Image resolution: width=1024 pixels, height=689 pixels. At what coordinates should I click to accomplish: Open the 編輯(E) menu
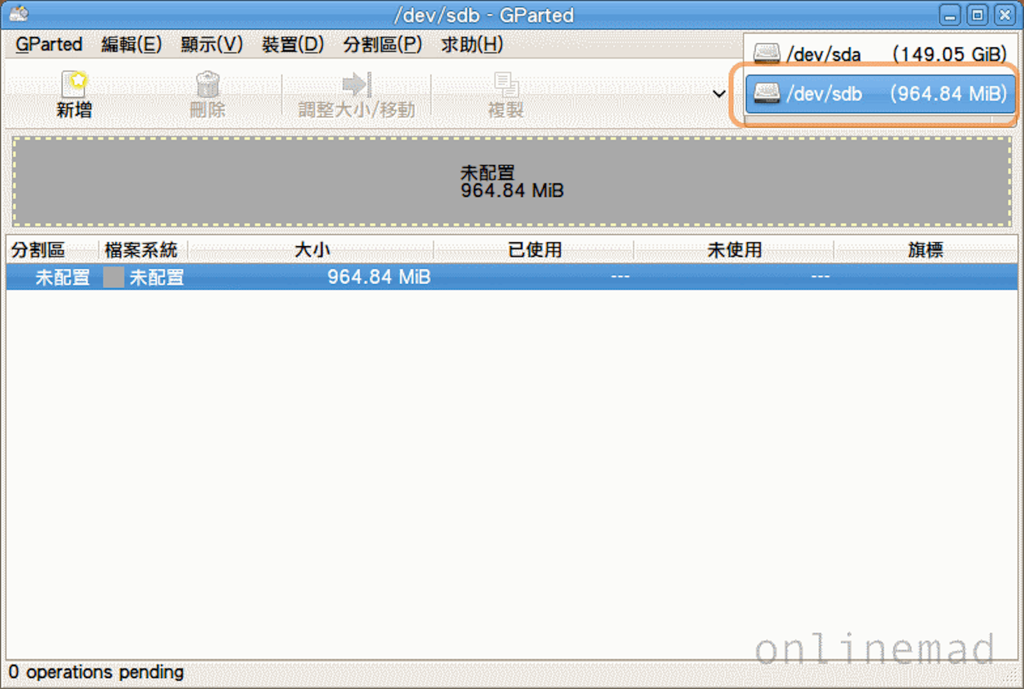tap(131, 44)
